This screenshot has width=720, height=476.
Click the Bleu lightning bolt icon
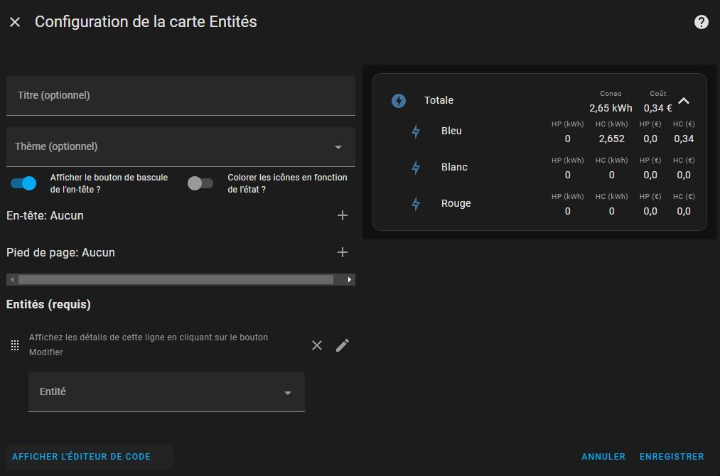[416, 131]
